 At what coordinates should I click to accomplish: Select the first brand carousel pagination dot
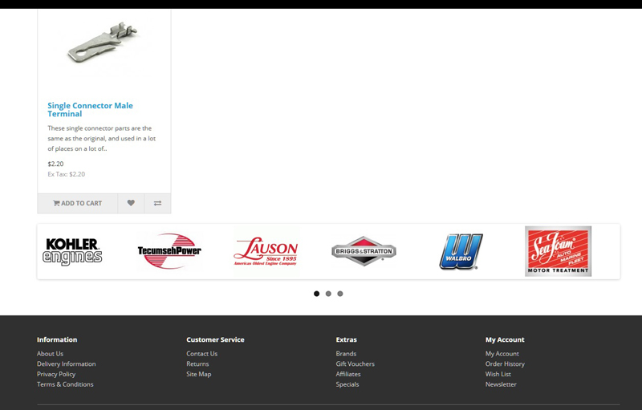[316, 294]
